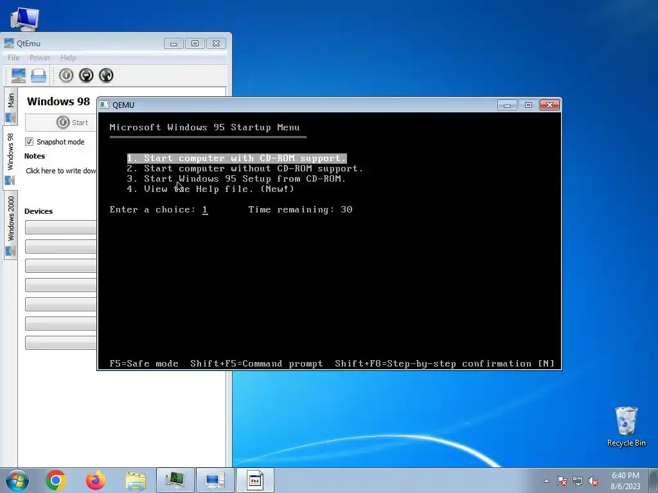Click the 'Time remaining: 30' text
The width and height of the screenshot is (658, 493).
click(301, 210)
